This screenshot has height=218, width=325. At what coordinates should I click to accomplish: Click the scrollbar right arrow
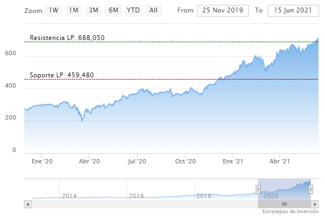click(x=315, y=204)
